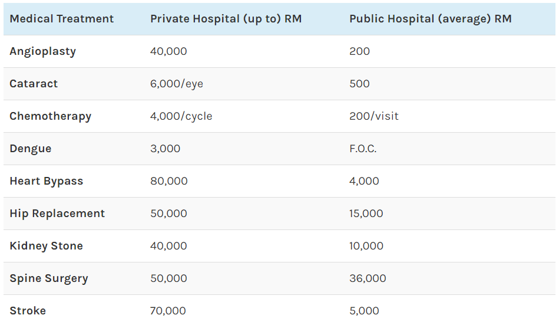Click the Dengue treatment name

click(30, 149)
